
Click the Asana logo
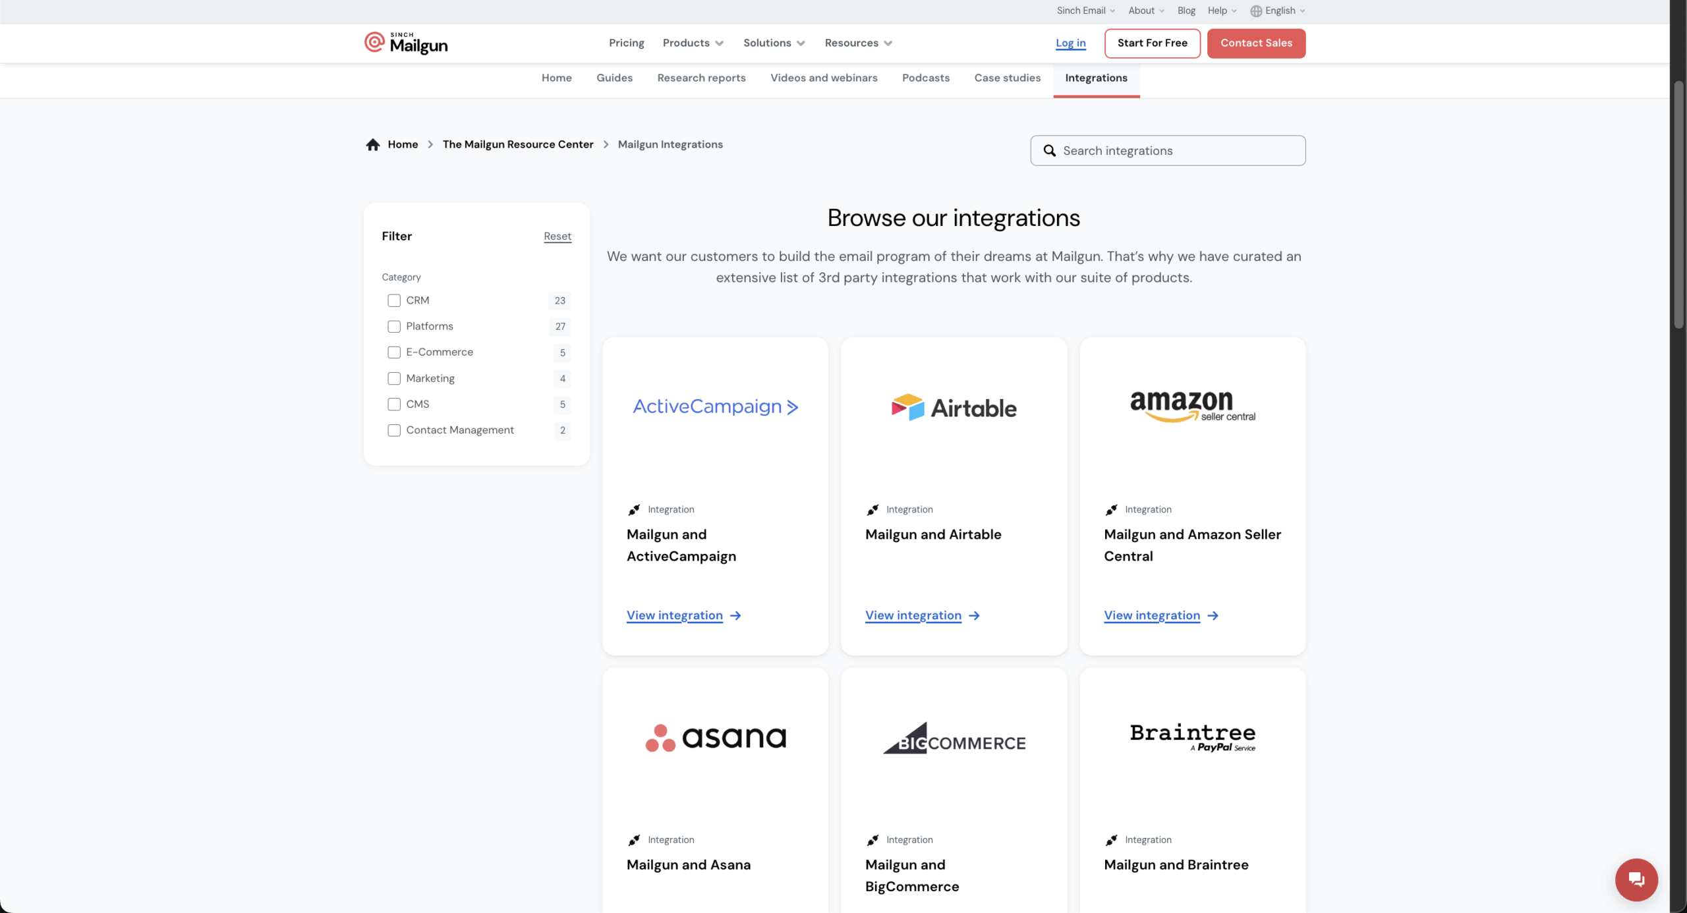715,737
